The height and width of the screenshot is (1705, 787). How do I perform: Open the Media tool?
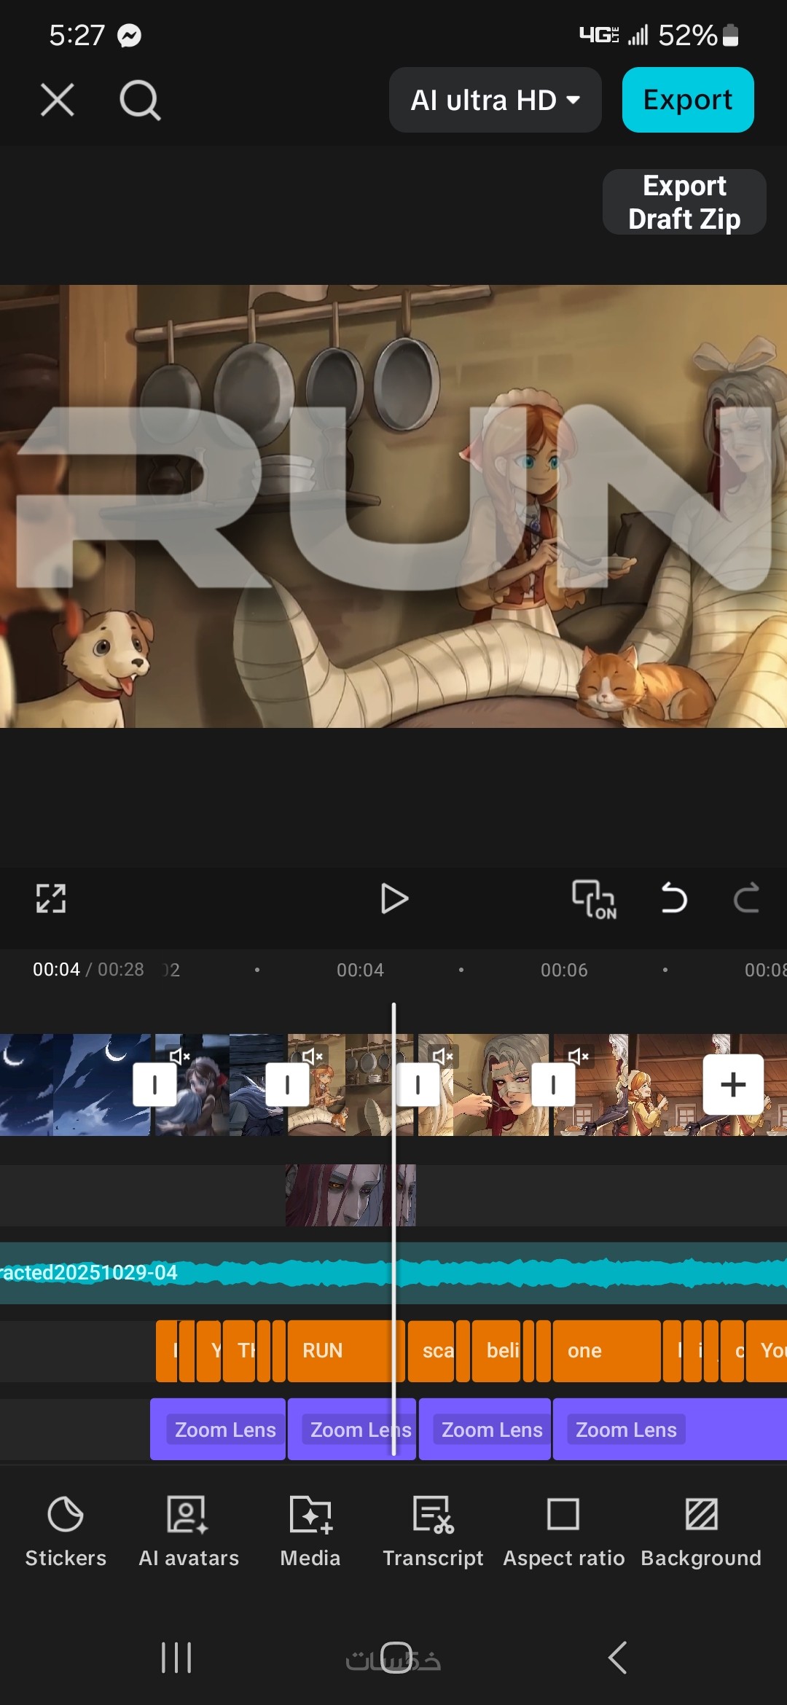[x=310, y=1532]
